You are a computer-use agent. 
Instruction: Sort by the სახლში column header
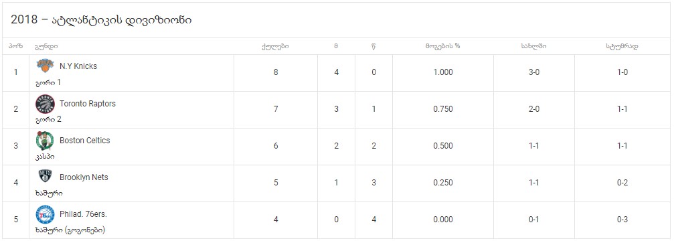(x=534, y=46)
